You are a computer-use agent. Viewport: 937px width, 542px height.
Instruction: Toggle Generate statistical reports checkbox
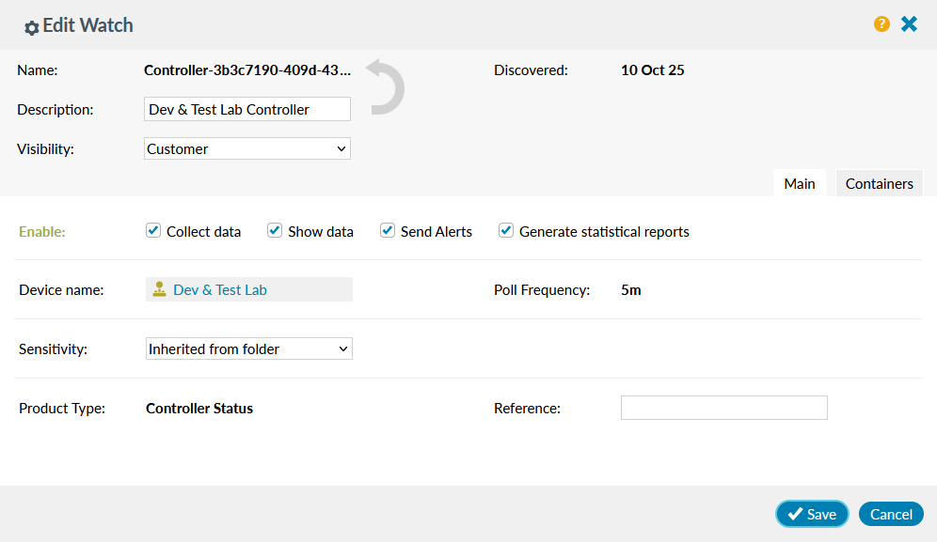tap(506, 230)
